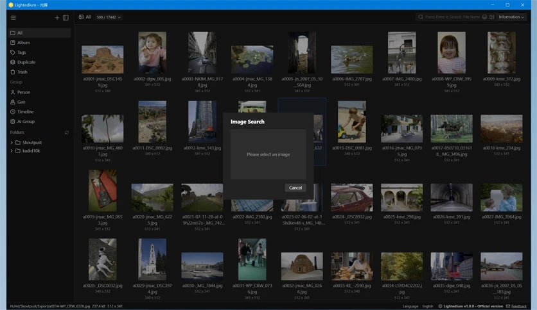537x310 pixels.
Task: Click file name label a0017-050710_031618__MG_3496.jpg
Action: point(452,151)
